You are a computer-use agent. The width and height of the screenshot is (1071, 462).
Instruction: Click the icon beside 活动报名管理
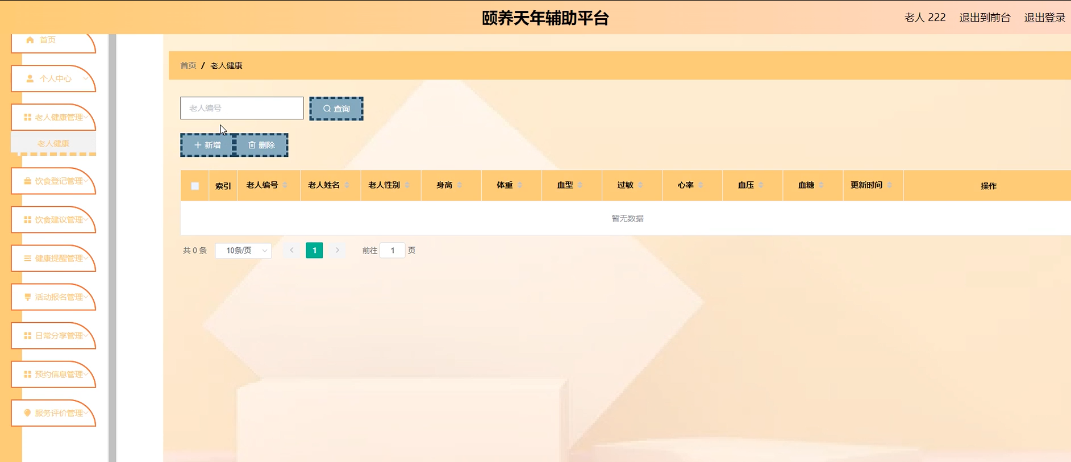click(27, 297)
